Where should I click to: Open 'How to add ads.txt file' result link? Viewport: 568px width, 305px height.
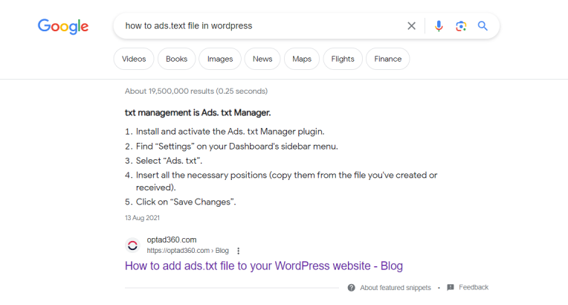click(x=264, y=266)
